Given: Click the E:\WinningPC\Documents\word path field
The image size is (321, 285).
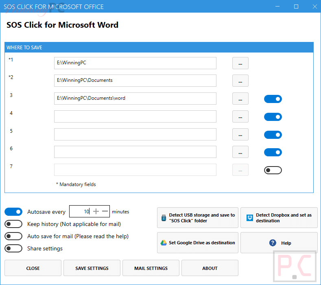Looking at the screenshot, I should (135, 99).
